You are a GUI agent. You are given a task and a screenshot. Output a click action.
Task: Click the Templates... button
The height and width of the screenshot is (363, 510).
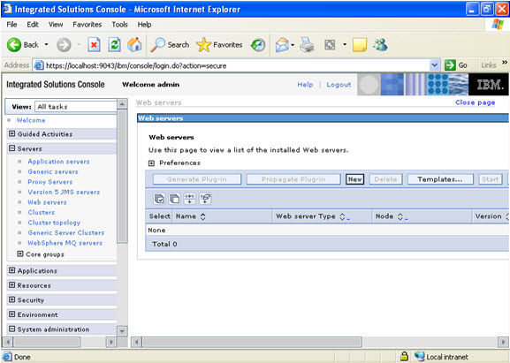(x=440, y=179)
